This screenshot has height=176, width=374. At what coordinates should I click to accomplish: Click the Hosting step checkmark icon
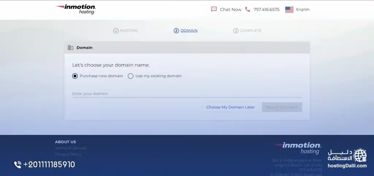(116, 31)
